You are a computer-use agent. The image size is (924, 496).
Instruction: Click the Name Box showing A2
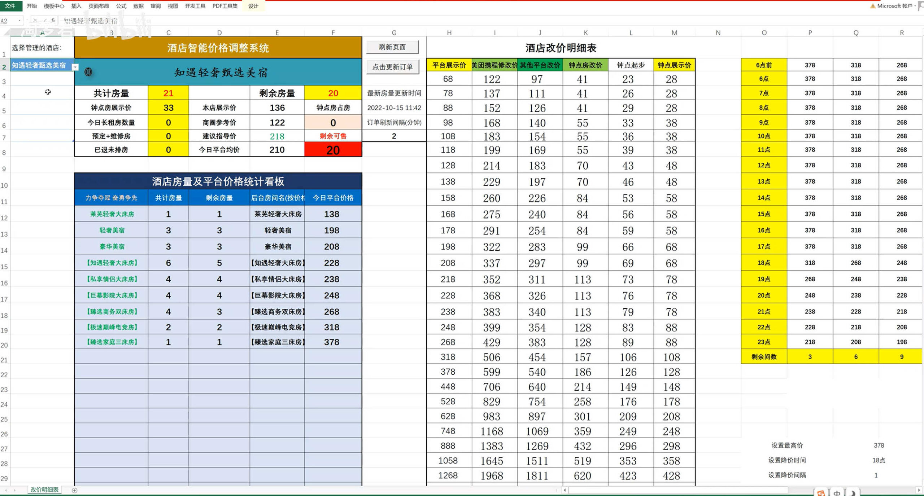pyautogui.click(x=8, y=21)
